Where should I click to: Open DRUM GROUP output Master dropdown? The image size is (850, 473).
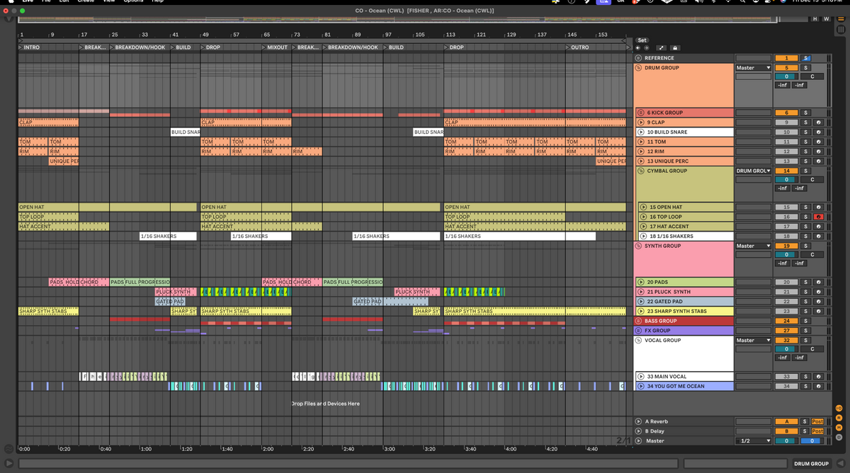click(753, 68)
